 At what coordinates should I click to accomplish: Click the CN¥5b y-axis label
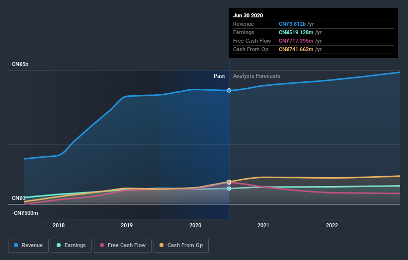[x=20, y=64]
